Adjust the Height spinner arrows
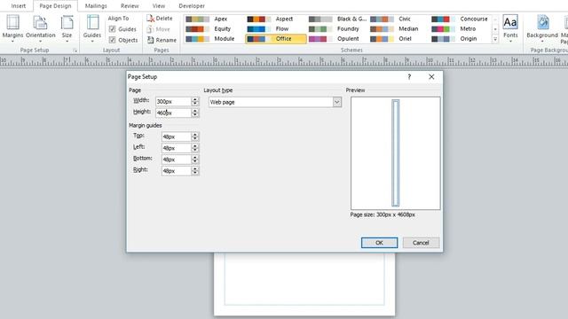This screenshot has width=568, height=319. click(x=195, y=113)
